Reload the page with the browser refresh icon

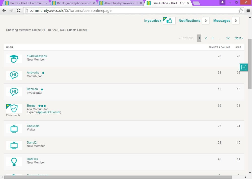pos(18,10)
